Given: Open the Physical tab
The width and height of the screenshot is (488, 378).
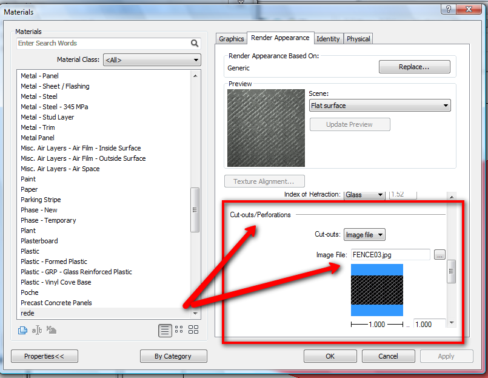Looking at the screenshot, I should (x=358, y=39).
